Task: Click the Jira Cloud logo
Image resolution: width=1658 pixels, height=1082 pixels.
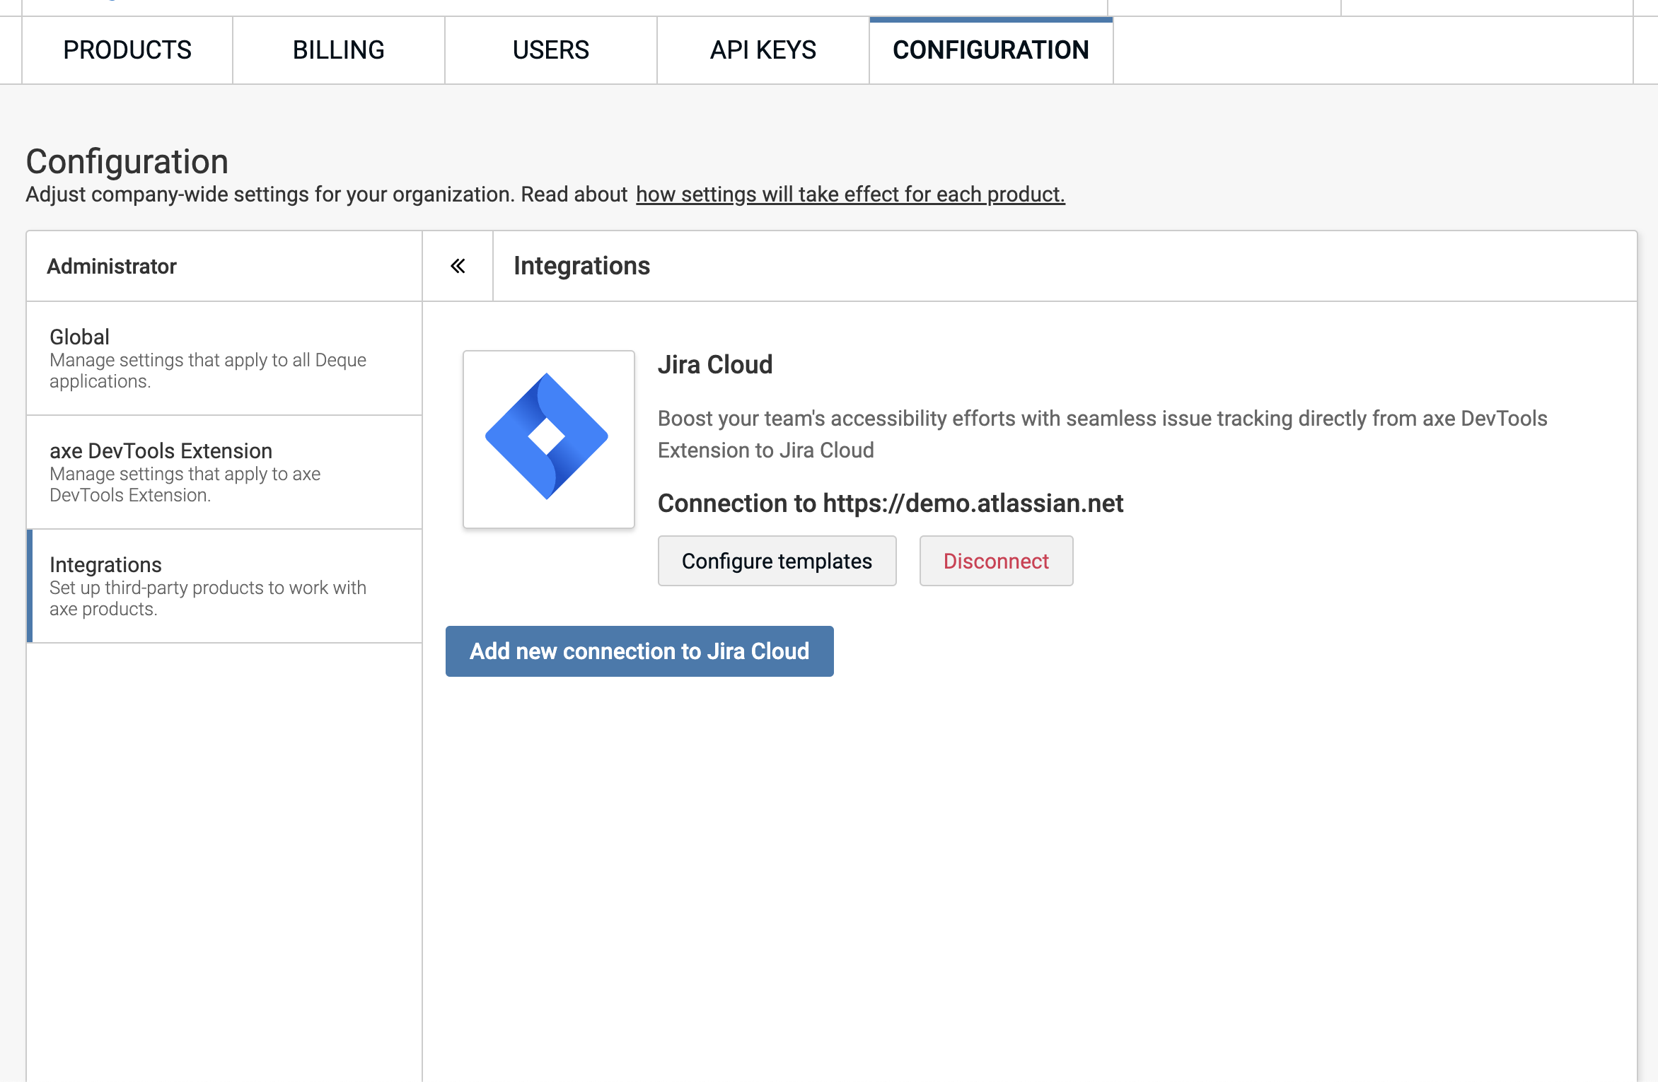Action: pyautogui.click(x=548, y=438)
